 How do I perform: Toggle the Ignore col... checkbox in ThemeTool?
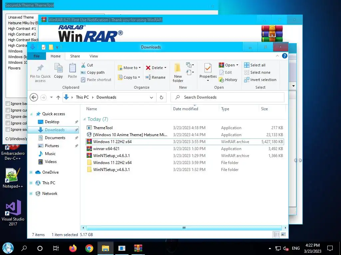(x=8, y=123)
